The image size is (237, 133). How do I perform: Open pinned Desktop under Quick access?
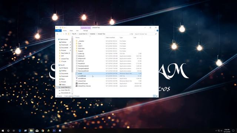click(64, 42)
